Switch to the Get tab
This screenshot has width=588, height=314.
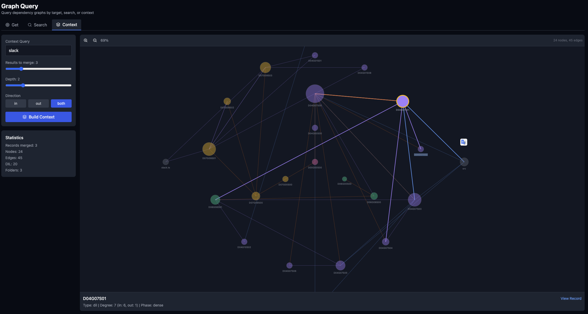(x=12, y=25)
